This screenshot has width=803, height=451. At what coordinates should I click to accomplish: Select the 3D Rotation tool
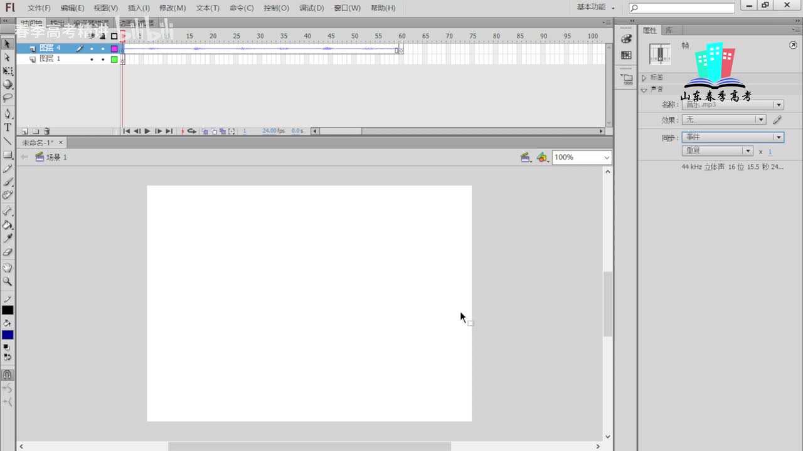pyautogui.click(x=8, y=85)
